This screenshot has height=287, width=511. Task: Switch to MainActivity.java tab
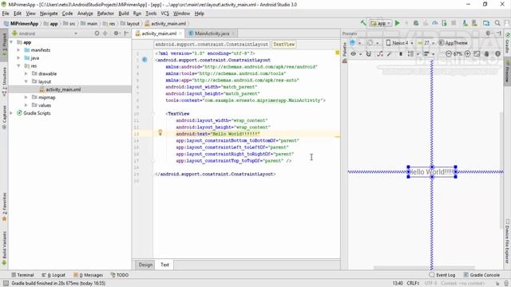coord(212,33)
